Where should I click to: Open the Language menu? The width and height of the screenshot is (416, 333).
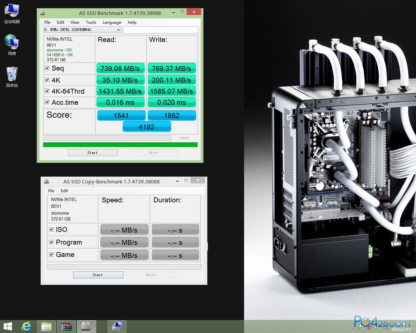(112, 22)
